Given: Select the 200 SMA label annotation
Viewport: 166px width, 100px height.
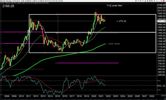Looking at the screenshot, I should click(113, 44).
